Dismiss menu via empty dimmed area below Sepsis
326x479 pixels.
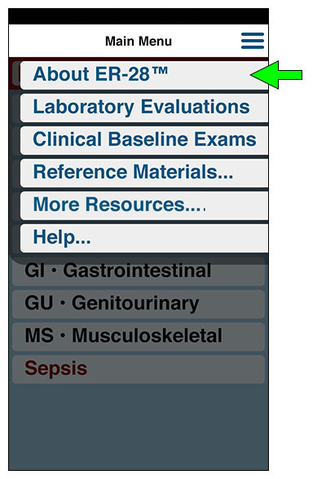click(x=139, y=428)
